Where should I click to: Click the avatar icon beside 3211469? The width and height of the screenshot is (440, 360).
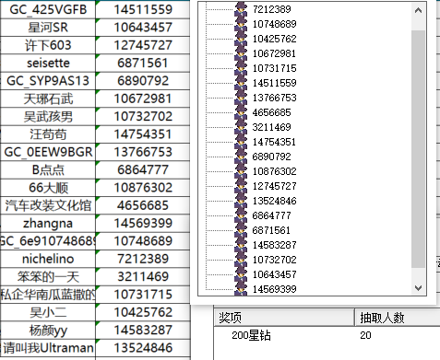[241, 127]
